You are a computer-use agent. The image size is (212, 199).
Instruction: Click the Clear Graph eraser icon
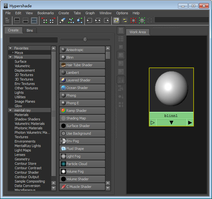(63, 21)
